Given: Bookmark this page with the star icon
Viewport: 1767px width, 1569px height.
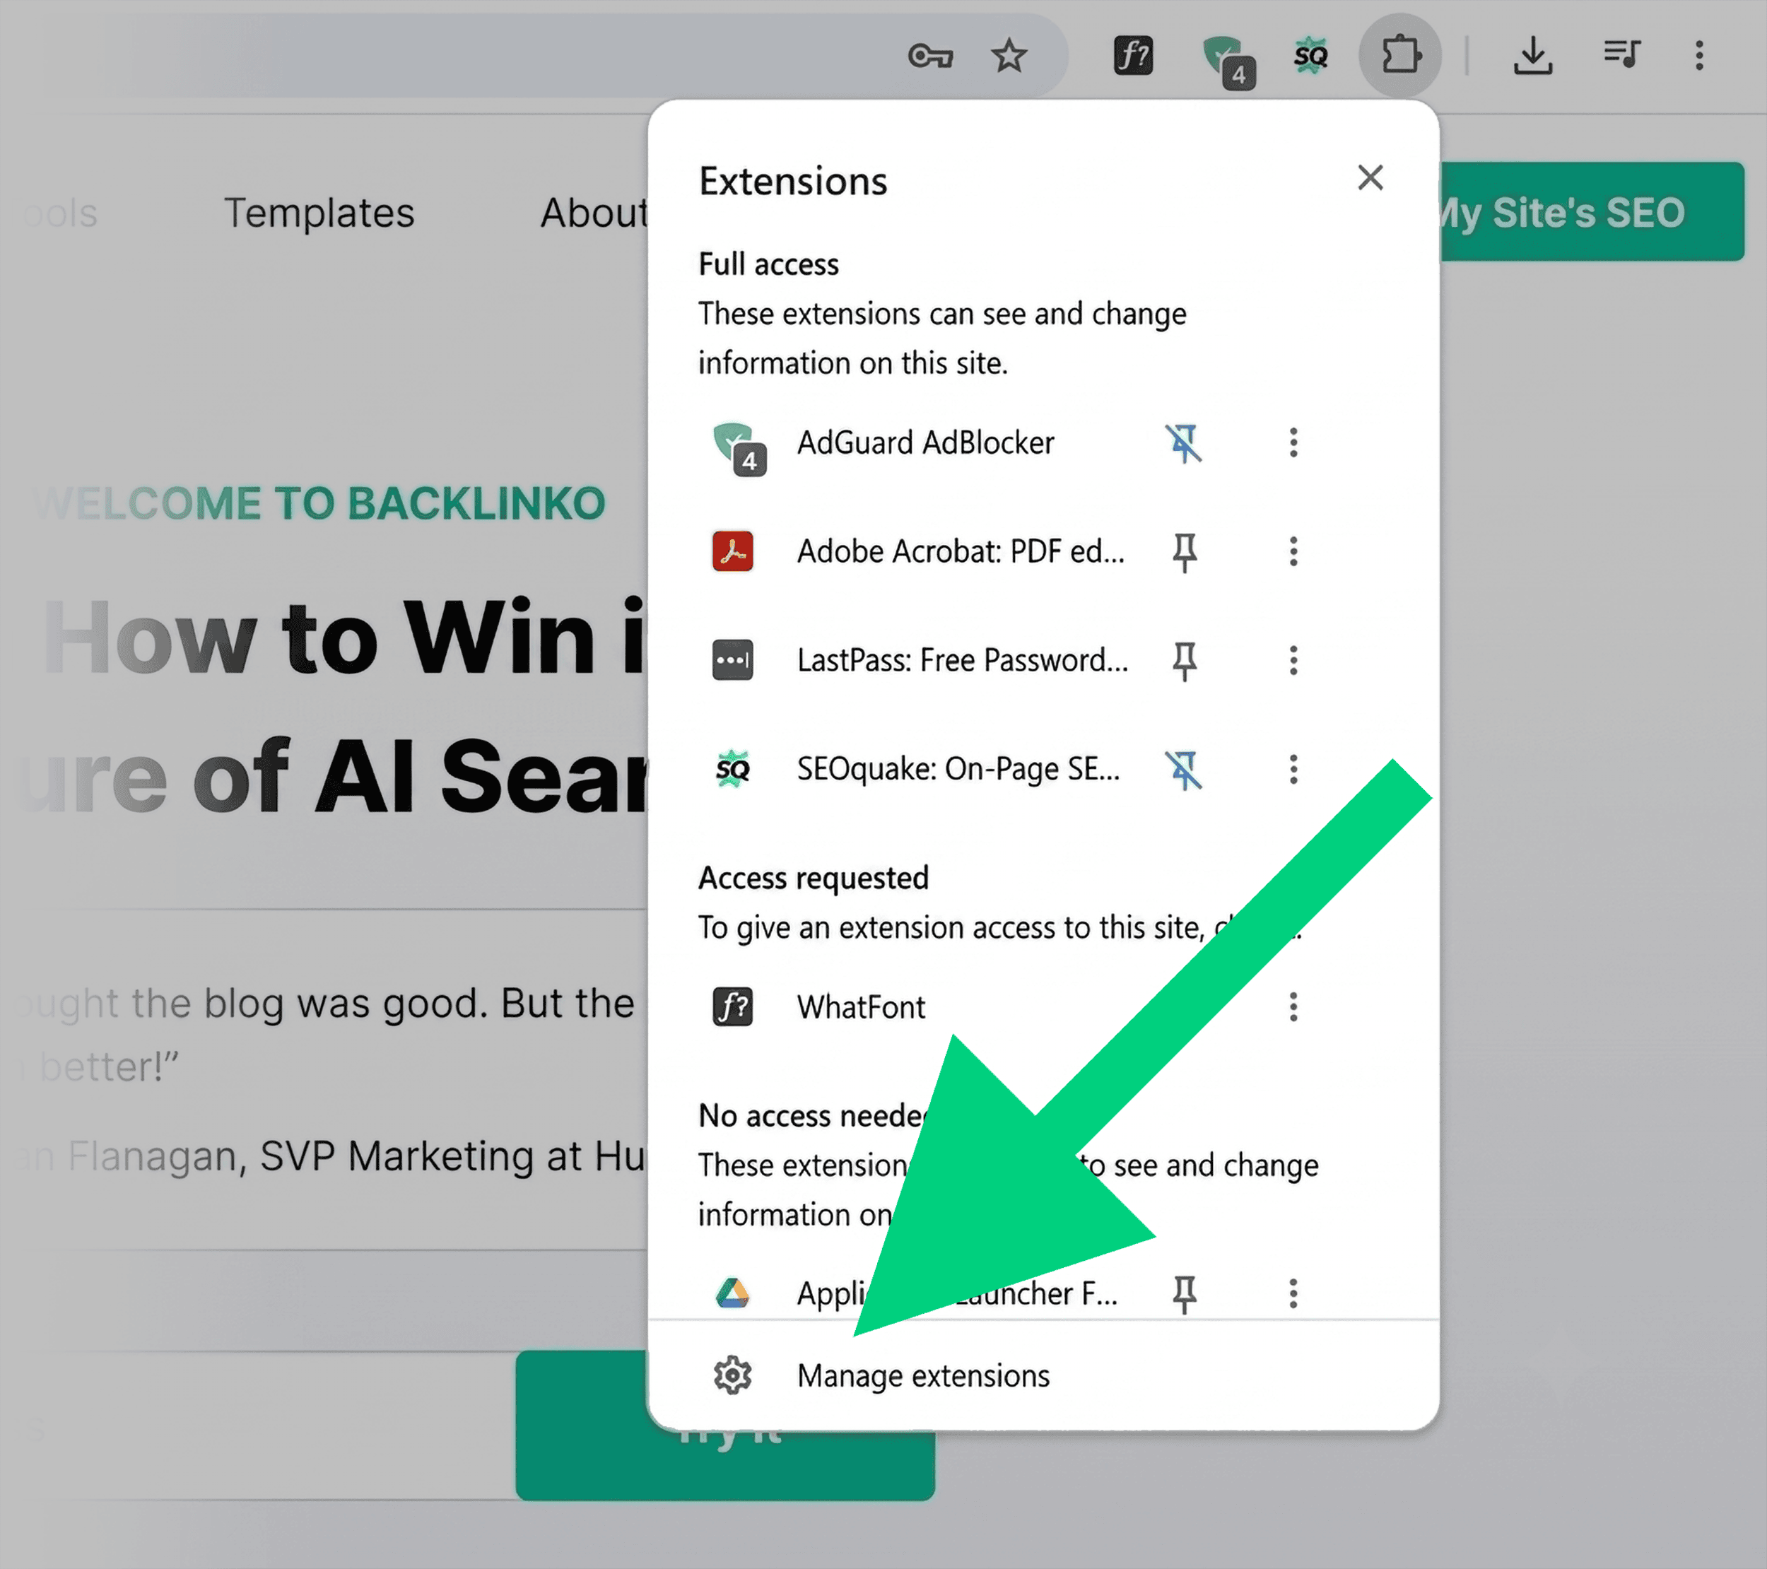Looking at the screenshot, I should pos(1008,57).
